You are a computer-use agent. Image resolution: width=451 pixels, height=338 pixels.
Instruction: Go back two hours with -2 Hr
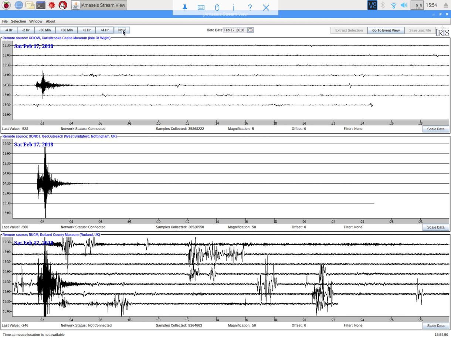[x=26, y=30]
